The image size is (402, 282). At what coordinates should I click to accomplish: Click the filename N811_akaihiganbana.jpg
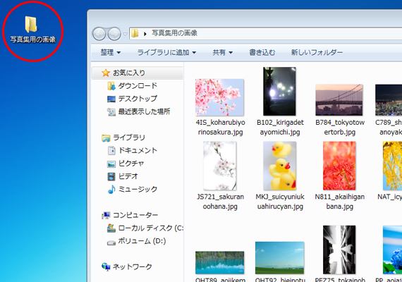340,202
